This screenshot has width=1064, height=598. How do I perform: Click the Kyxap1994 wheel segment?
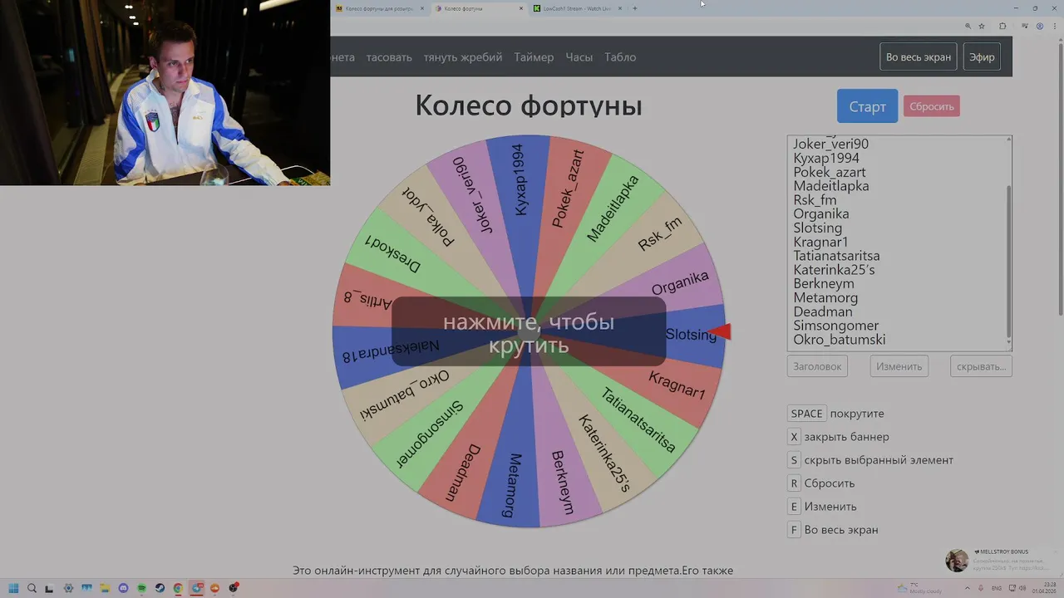pos(520,180)
